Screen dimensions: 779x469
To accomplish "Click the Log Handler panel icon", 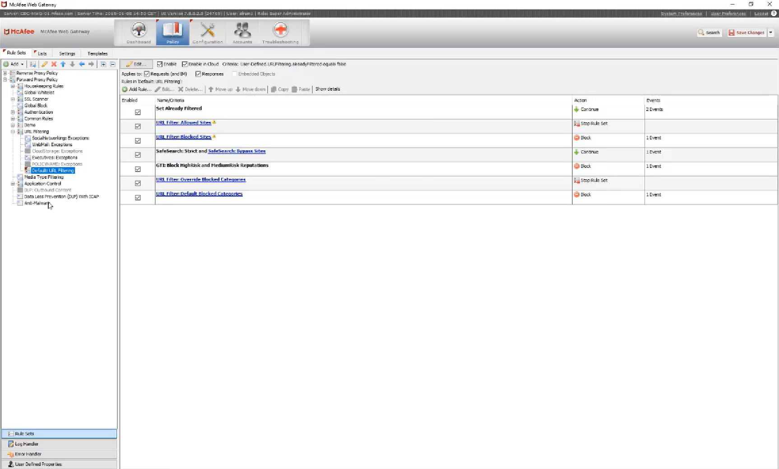I will pyautogui.click(x=11, y=444).
